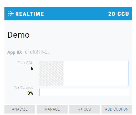Click the Traffic used label

pyautogui.click(x=24, y=88)
